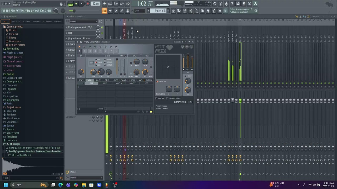Click the Presets label in Philter
Viewport: 337px width, 189px height.
tap(177, 42)
